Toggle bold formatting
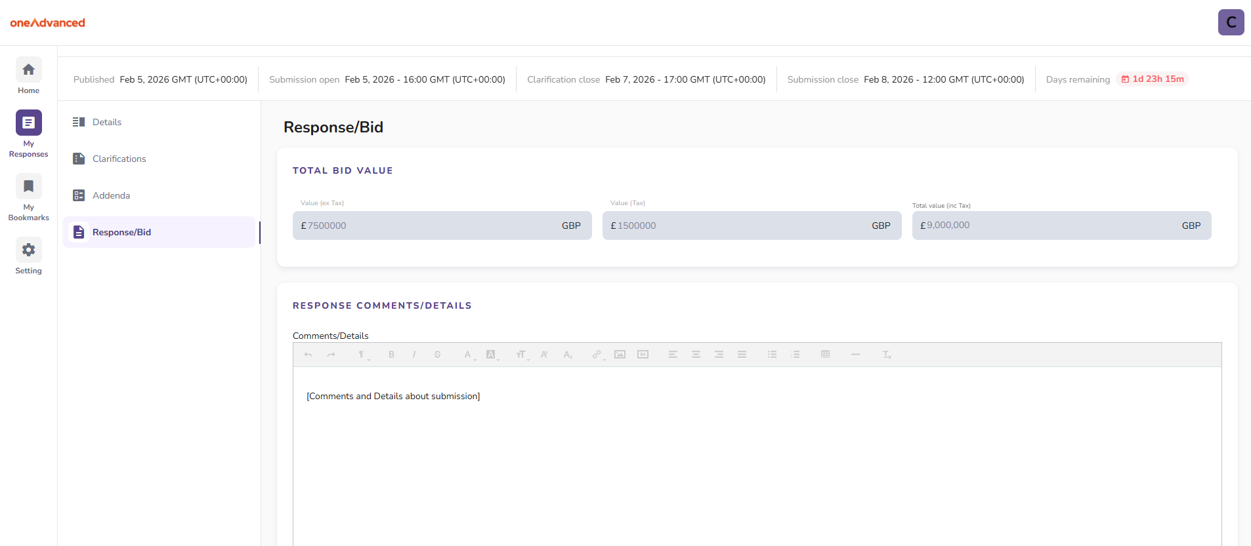 coord(392,355)
